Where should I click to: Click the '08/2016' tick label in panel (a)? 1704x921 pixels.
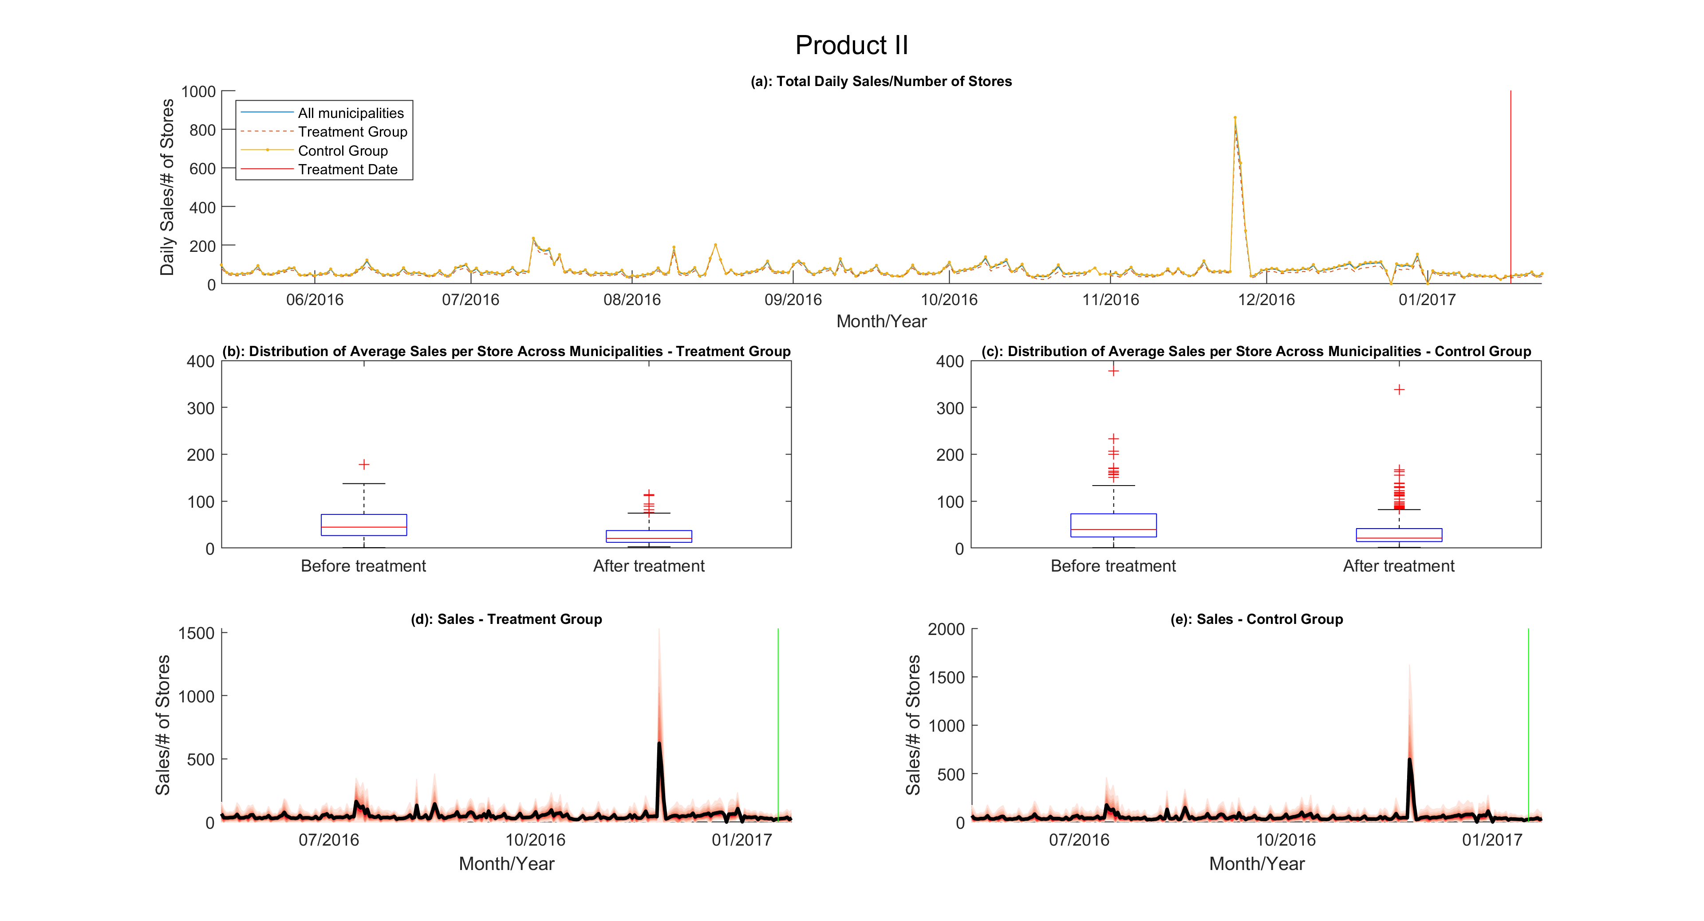point(632,299)
